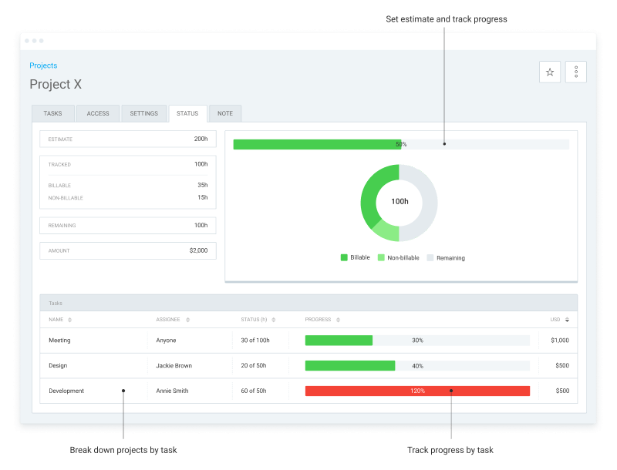Image resolution: width=617 pixels, height=470 pixels.
Task: Open the NOTE tab
Action: [225, 113]
